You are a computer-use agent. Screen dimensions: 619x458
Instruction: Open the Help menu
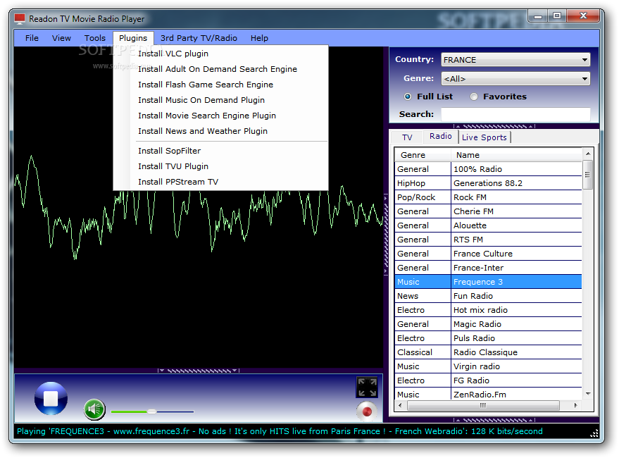[259, 38]
